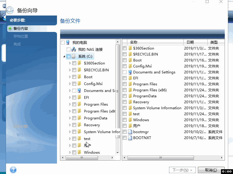Expand the Recovery folder in tree
The height and width of the screenshot is (174, 233).
(x=70, y=125)
